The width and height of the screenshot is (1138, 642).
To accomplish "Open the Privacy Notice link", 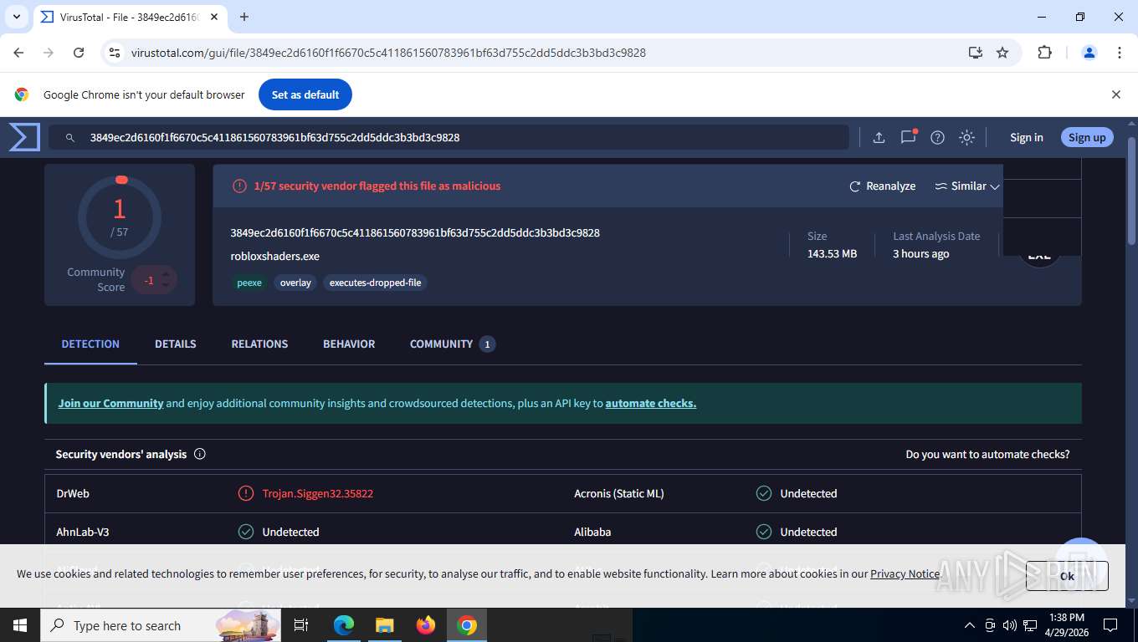I will (905, 573).
